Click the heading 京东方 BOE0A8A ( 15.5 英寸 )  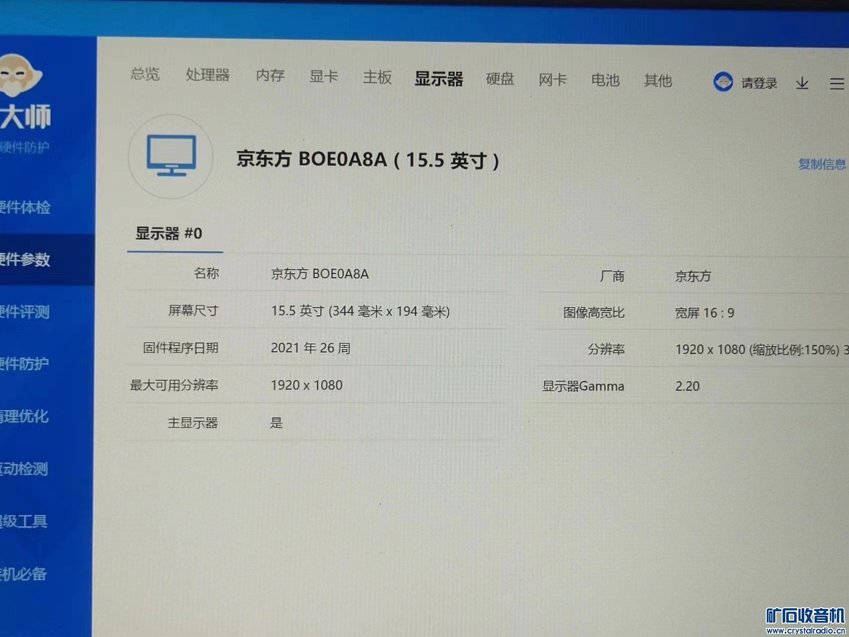(x=368, y=160)
